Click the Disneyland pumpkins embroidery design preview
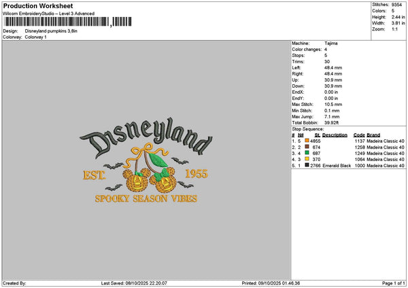Viewport: 408px width, 288px height. pos(146,160)
